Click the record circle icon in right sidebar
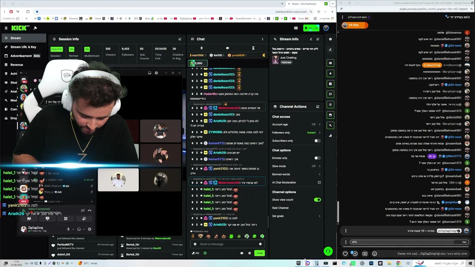Screen dimensions: 475x267 [330, 105]
